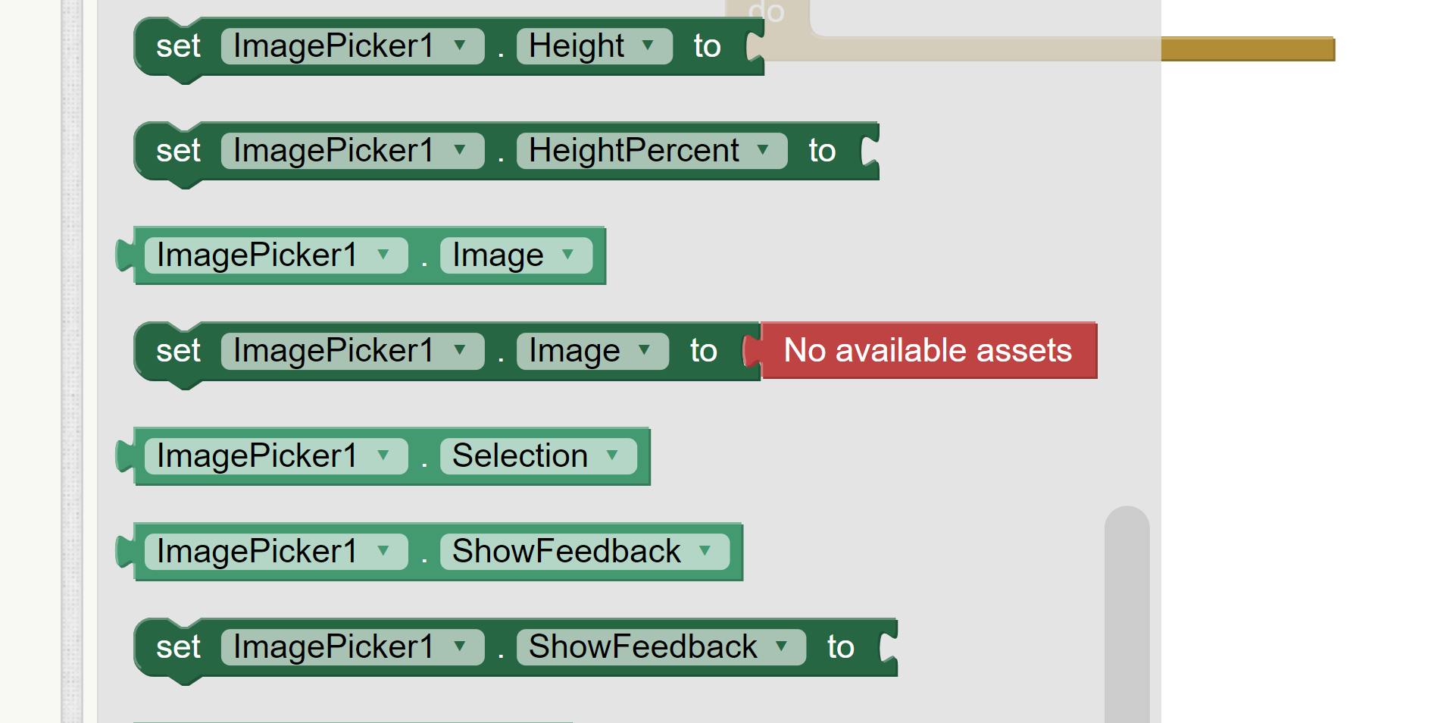Open component dropdown on set Height block

[x=352, y=46]
